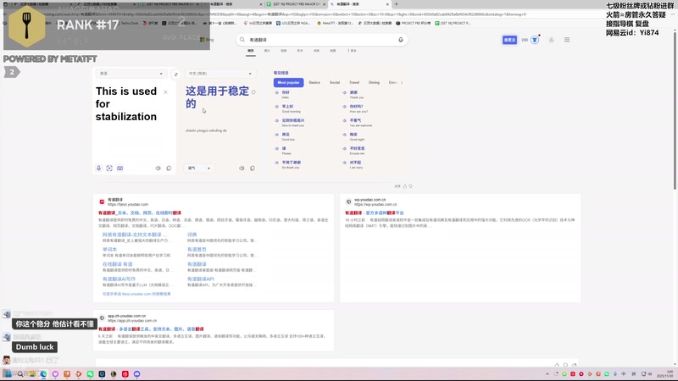Click the browser address bar
The width and height of the screenshot is (678, 381).
pos(303,14)
